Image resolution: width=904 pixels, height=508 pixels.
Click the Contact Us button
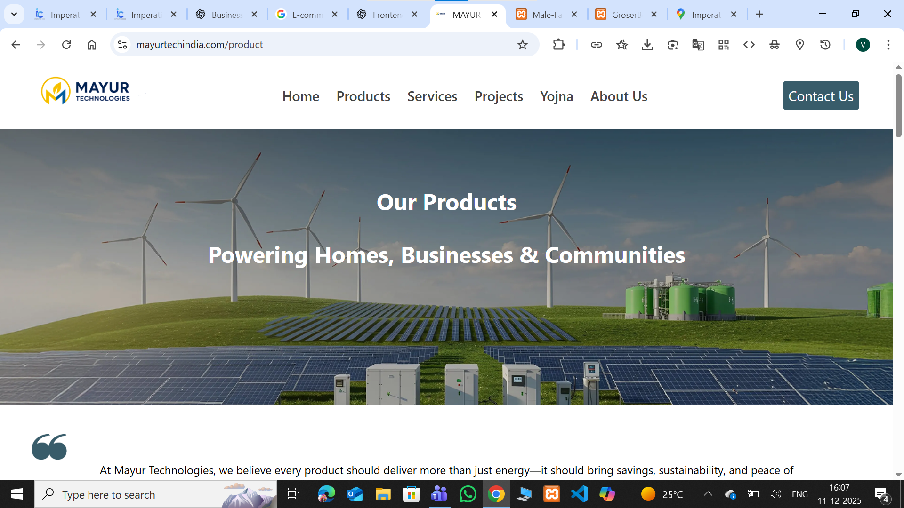[x=821, y=95]
